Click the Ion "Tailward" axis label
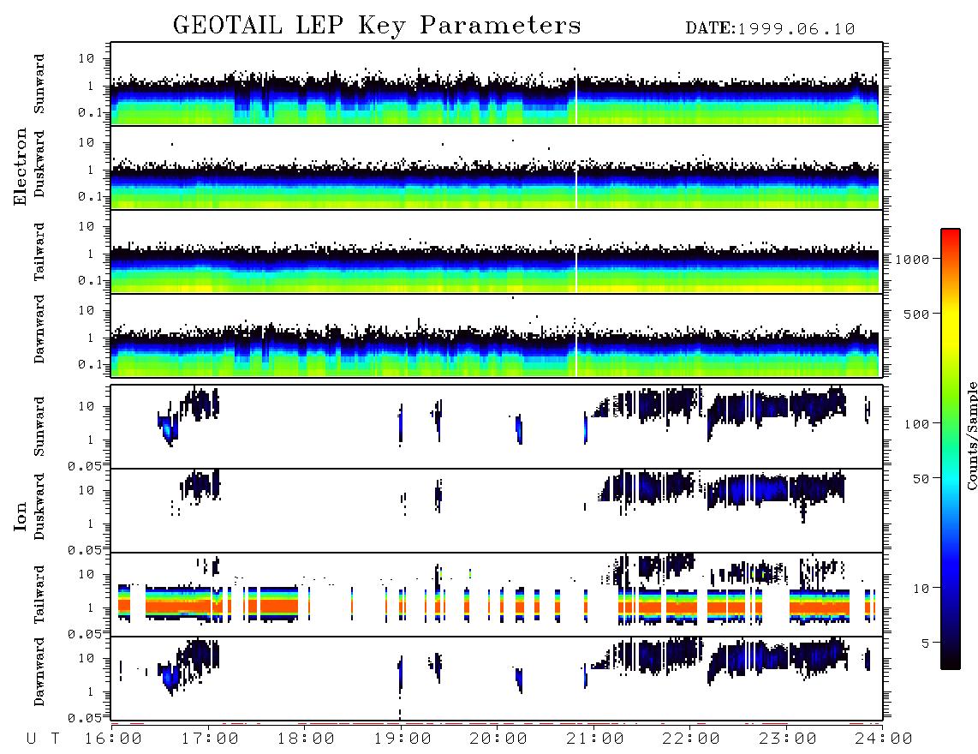The width and height of the screenshot is (978, 754). pos(39,595)
